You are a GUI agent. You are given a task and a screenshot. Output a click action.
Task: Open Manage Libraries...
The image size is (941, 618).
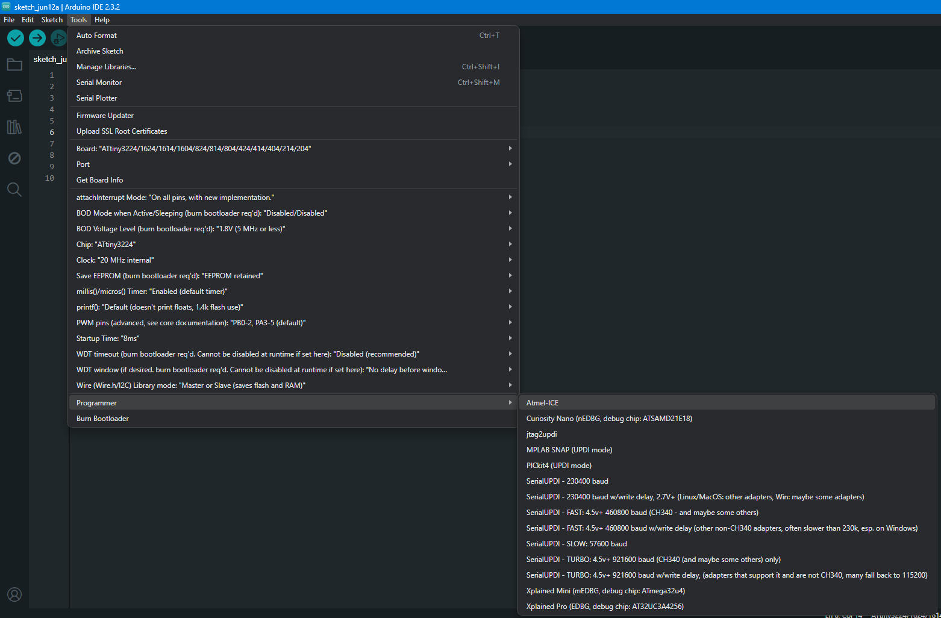293,67
